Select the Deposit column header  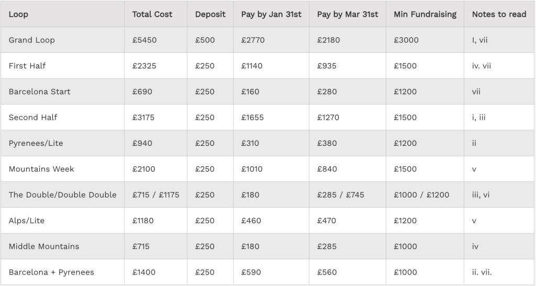click(210, 14)
